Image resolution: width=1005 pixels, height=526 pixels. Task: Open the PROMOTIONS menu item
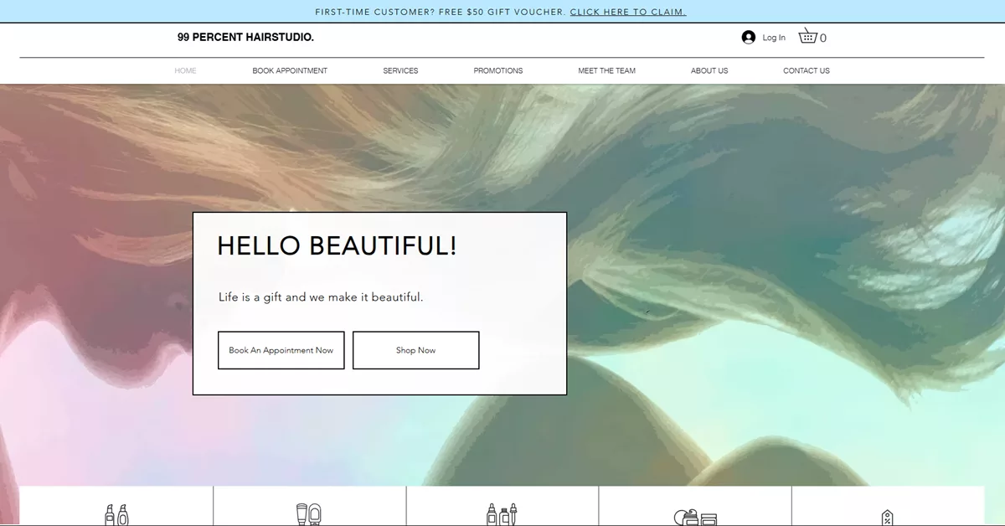tap(498, 70)
